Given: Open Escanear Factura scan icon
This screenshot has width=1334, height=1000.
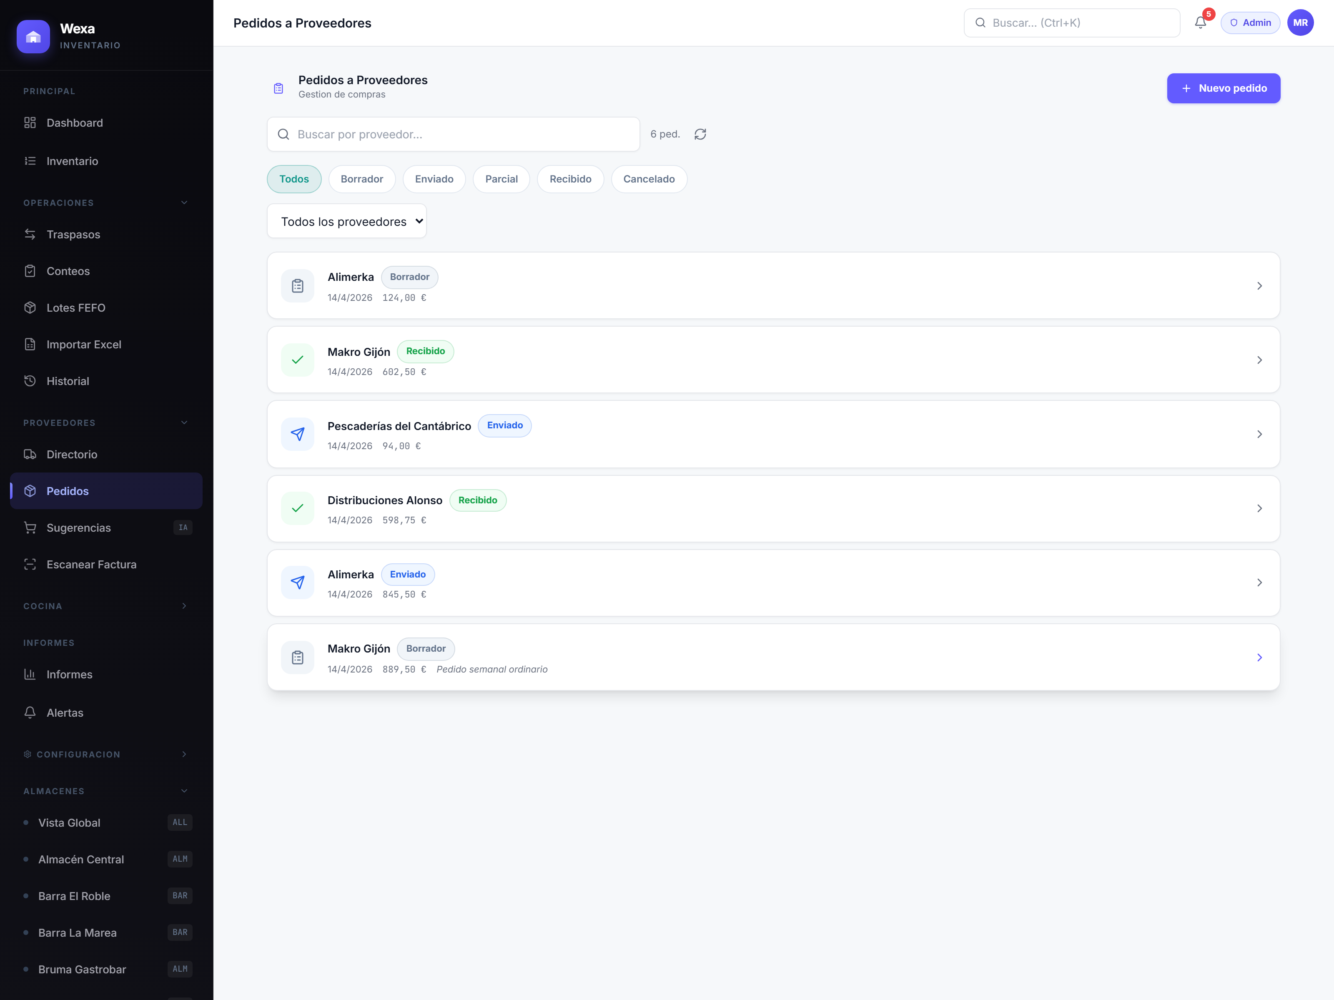Looking at the screenshot, I should [30, 564].
